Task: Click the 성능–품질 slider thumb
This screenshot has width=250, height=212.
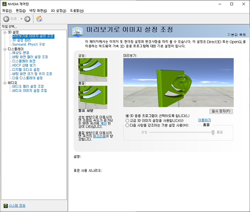Action: [213, 132]
